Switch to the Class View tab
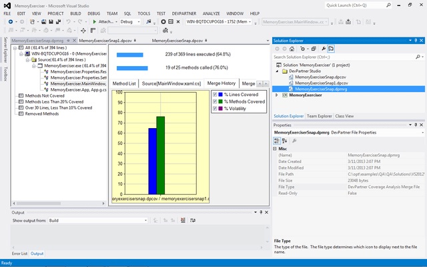Image resolution: width=427 pixels, height=267 pixels. pos(344,116)
